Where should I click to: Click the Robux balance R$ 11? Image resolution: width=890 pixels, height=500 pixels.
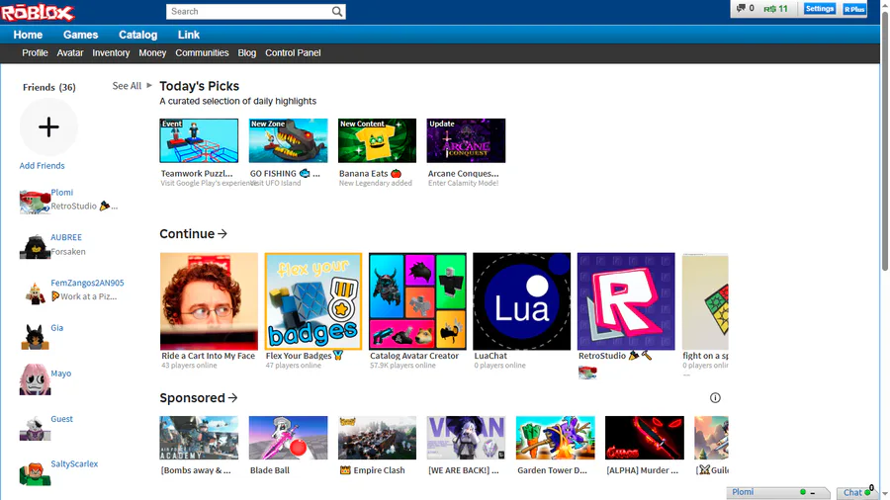(775, 9)
